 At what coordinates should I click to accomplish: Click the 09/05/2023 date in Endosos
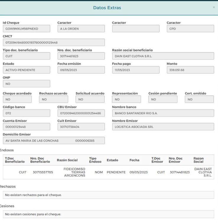[139, 172]
